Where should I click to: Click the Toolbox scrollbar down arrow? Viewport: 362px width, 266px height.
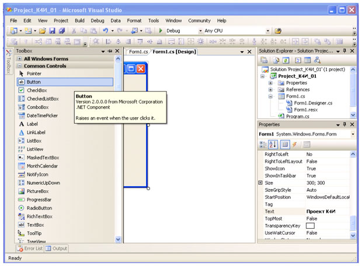pos(118,240)
